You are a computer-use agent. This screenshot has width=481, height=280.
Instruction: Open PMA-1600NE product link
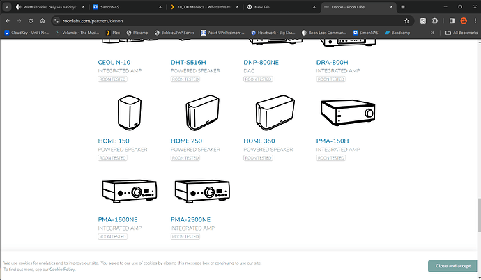click(x=118, y=220)
